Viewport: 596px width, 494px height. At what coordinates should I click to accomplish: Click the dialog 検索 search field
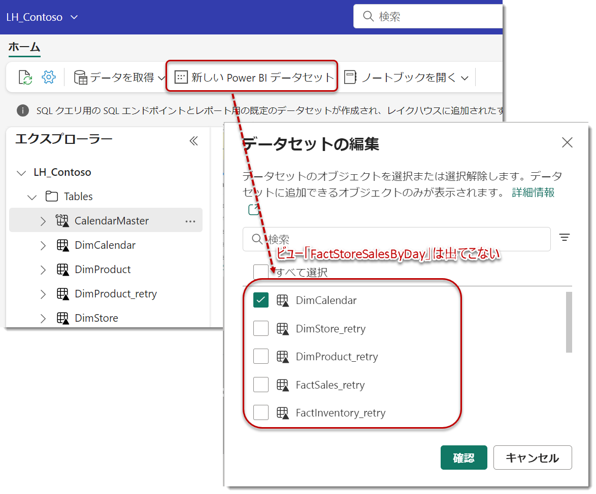(396, 239)
